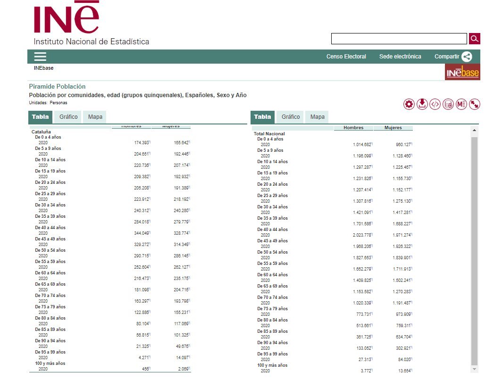Click the INEbase breadcrumb link

pos(43,68)
